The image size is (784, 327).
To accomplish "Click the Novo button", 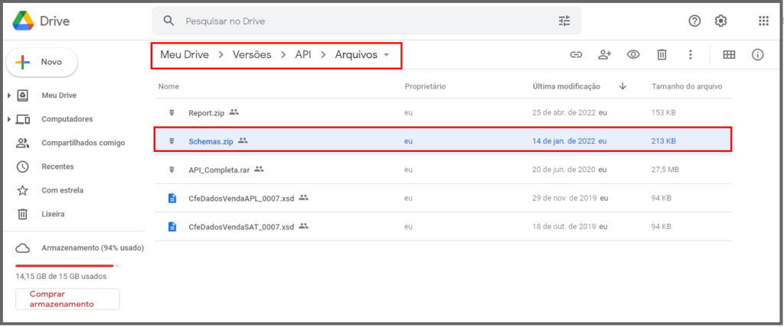I will 41,62.
